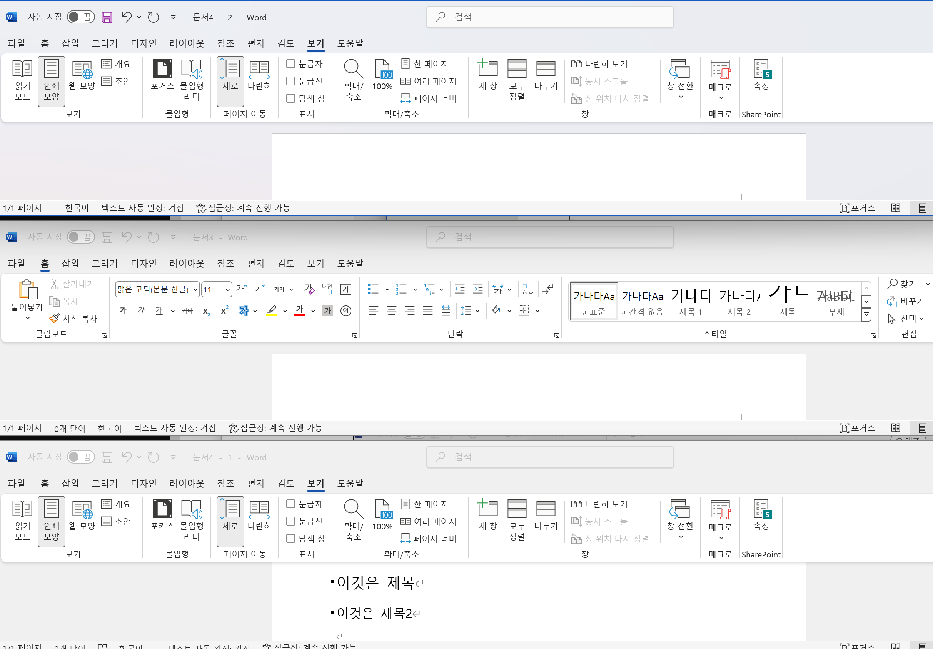This screenshot has height=649, width=933.
Task: Open the Layout (레이아웃) tab in top window
Action: 187,43
